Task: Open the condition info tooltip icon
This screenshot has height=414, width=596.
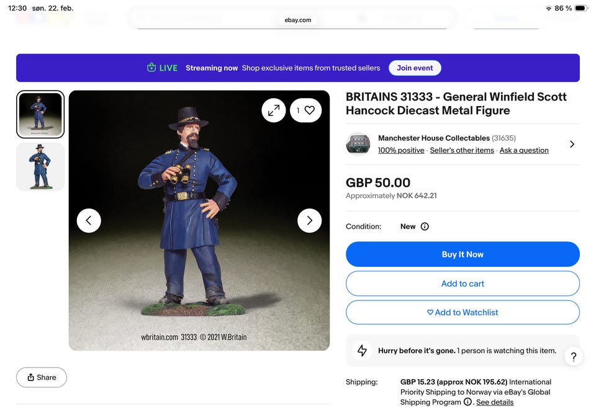Action: pyautogui.click(x=425, y=227)
